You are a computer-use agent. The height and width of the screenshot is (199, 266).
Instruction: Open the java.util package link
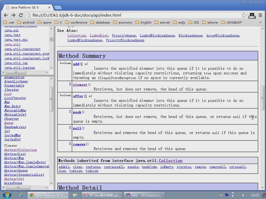point(12,44)
